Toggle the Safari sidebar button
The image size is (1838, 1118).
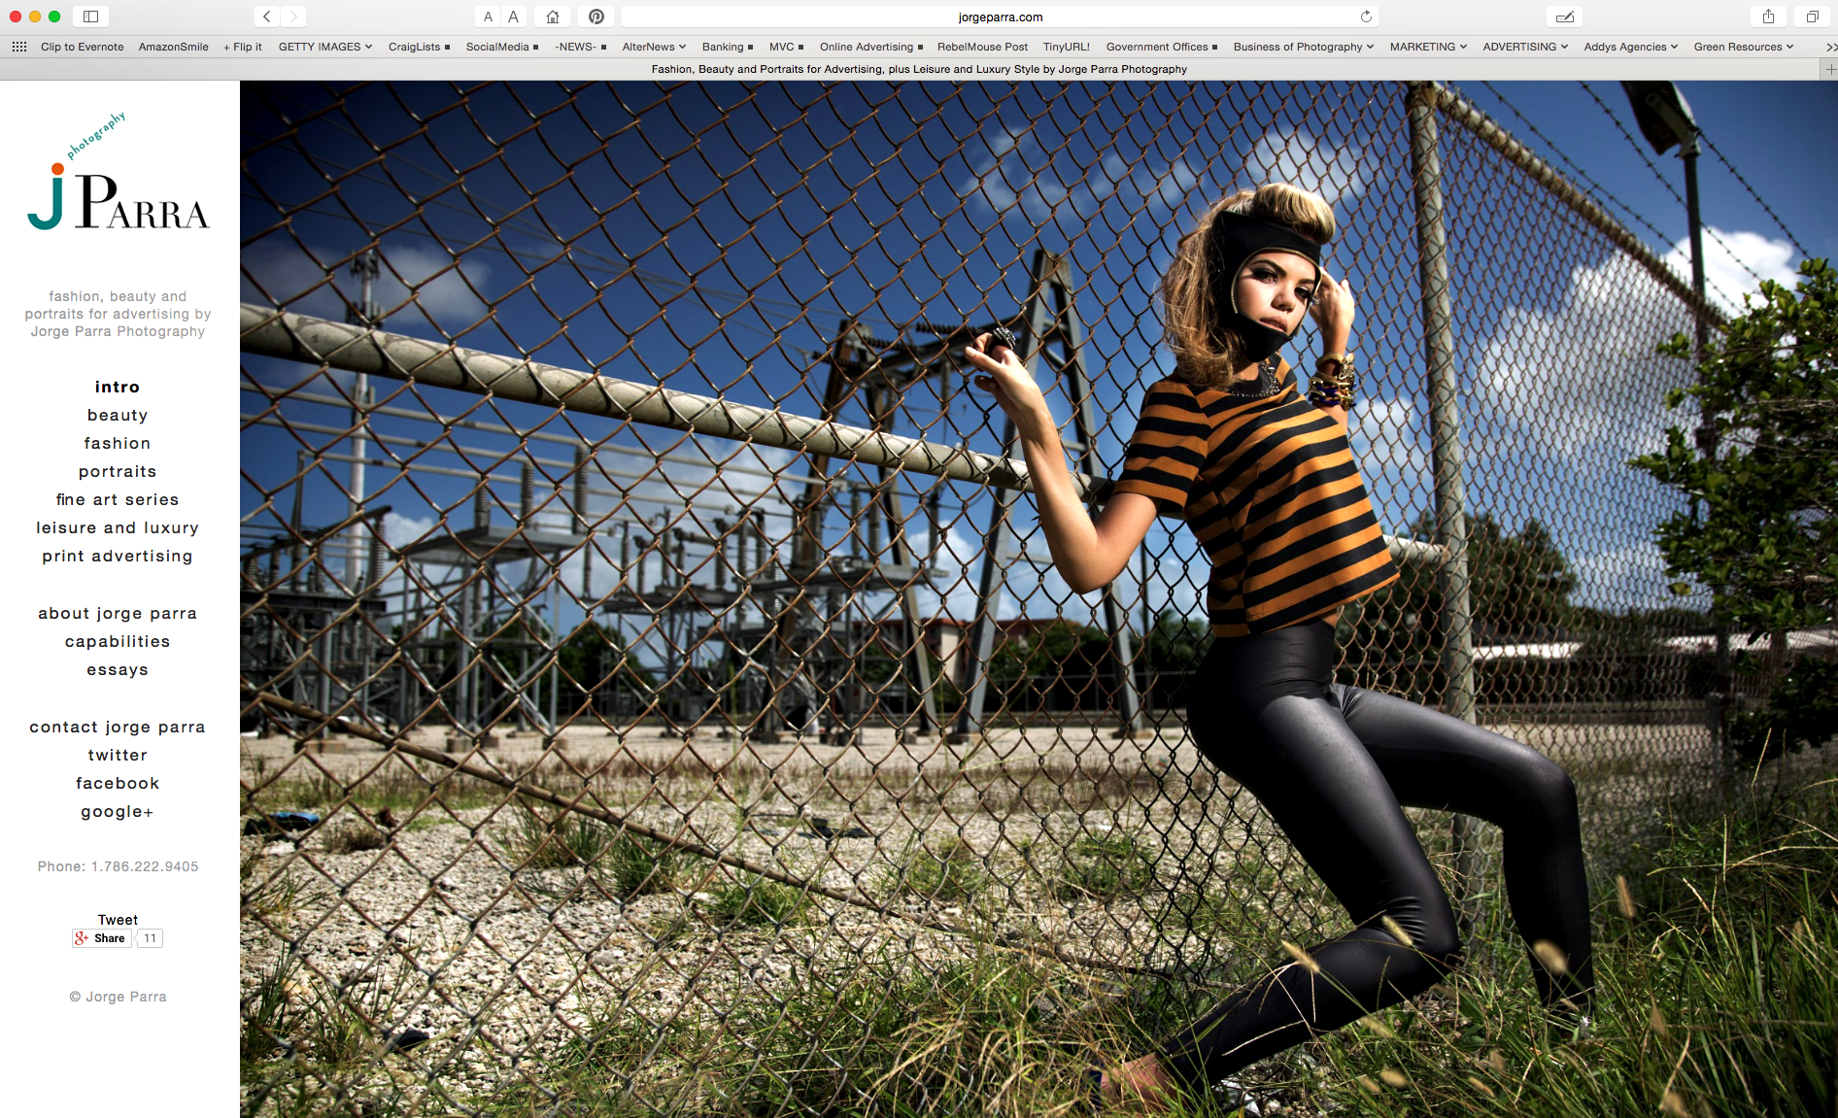(x=90, y=17)
